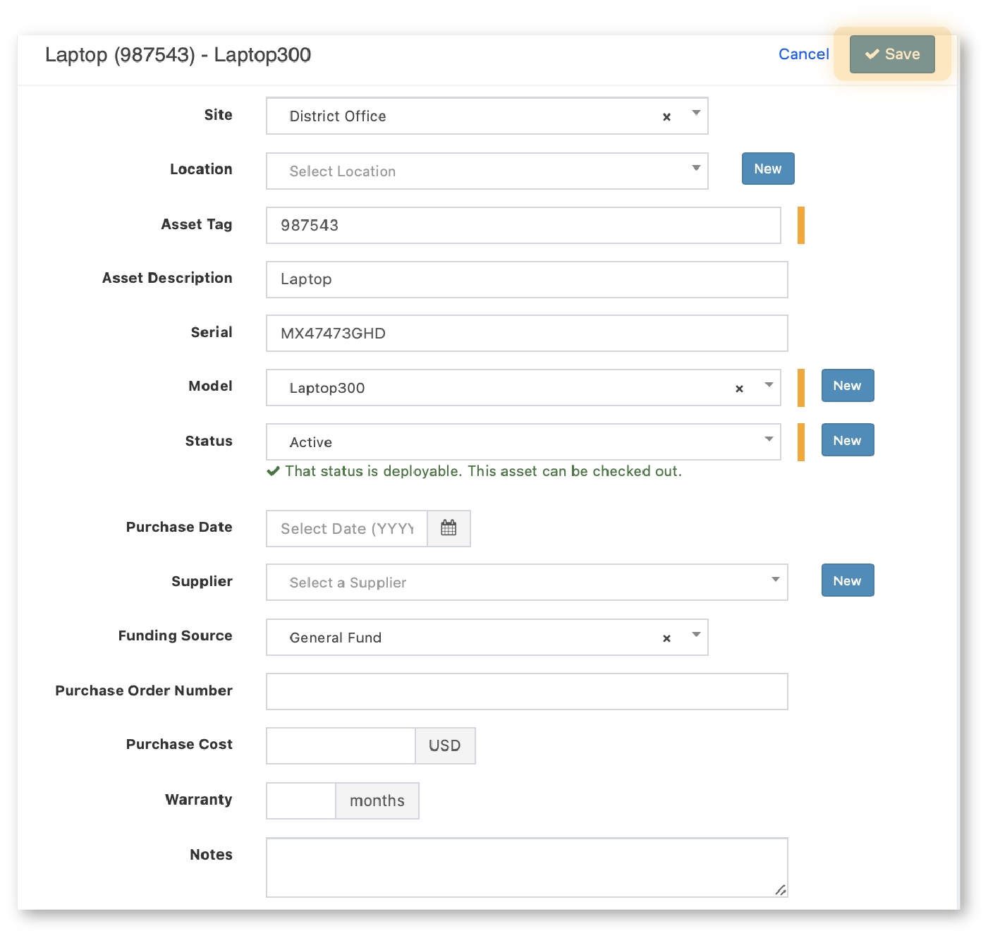This screenshot has width=988, height=938.
Task: Click the Laptop (987543) - Laptop300 title
Action: coord(178,55)
